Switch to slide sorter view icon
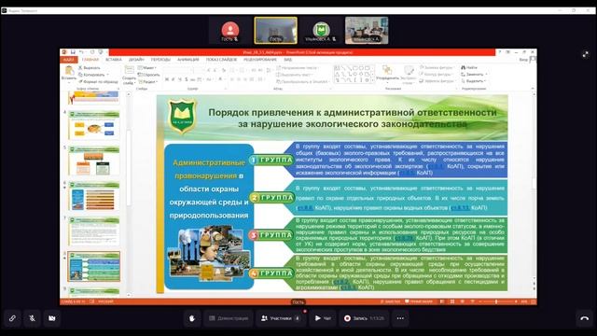This screenshot has width=597, height=336. [451, 301]
